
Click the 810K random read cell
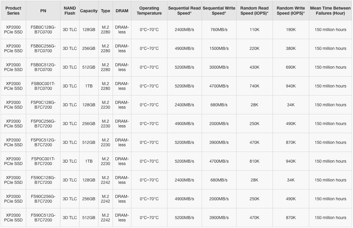coord(254,161)
